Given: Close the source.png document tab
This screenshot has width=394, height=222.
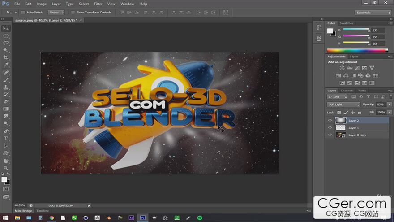Looking at the screenshot, I should click(81, 20).
